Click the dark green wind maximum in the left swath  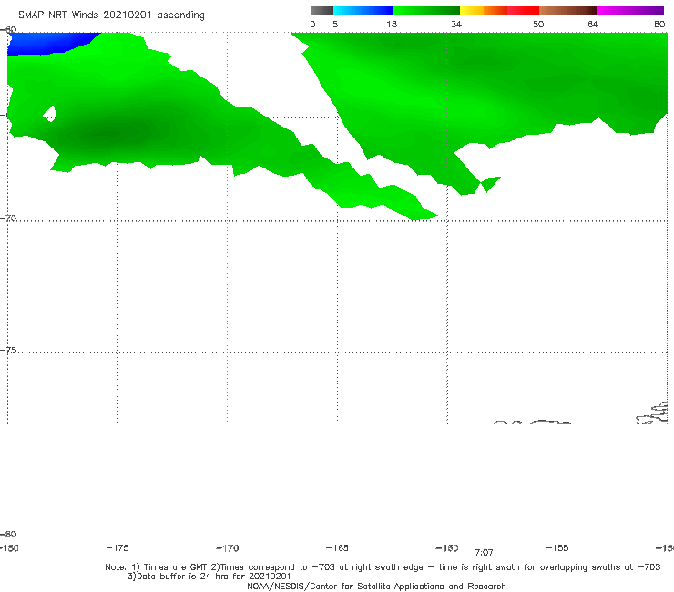pos(114,133)
